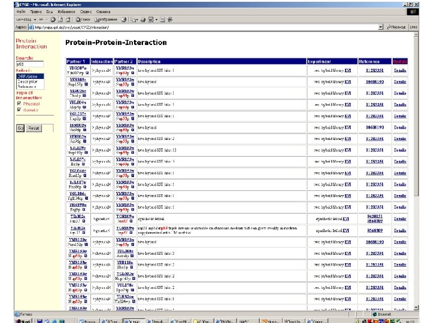Viewport: 431px width, 323px height.
Task: Click the Mail toolbar icon
Action: [x=133, y=20]
